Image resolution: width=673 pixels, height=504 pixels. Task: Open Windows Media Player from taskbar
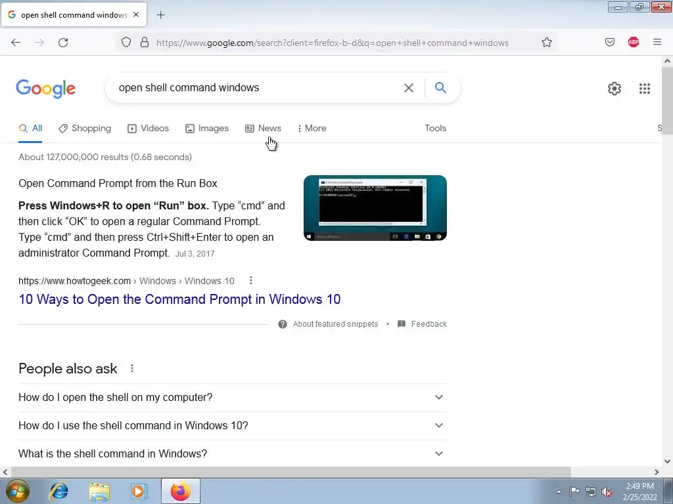(139, 491)
